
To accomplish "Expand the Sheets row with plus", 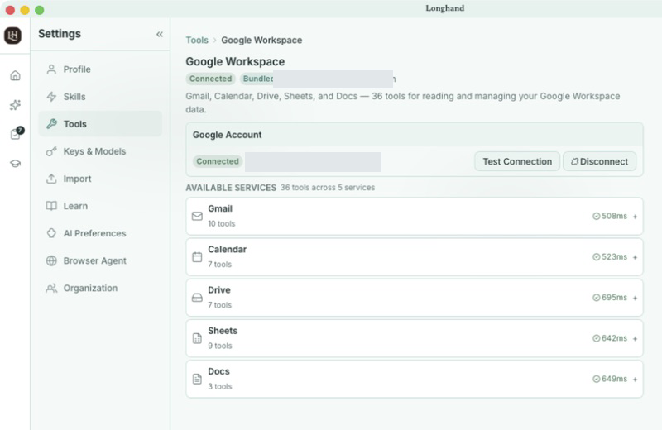I will click(x=635, y=338).
